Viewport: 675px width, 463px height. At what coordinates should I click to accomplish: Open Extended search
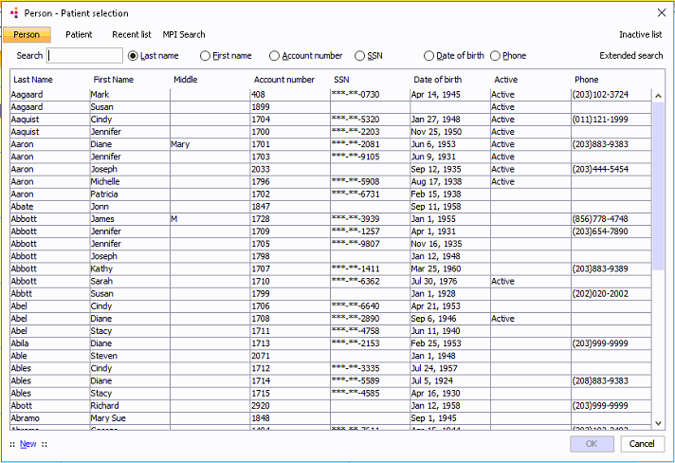(x=630, y=56)
